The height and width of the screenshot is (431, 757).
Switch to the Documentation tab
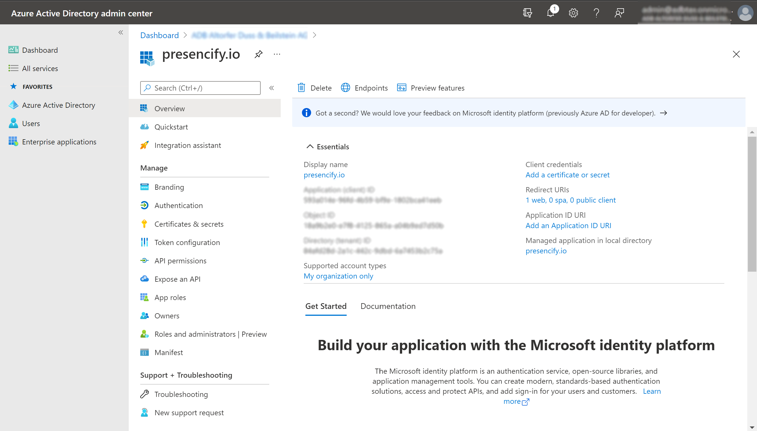point(388,306)
